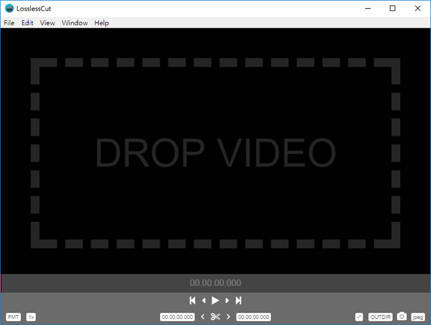
Task: Set cut start with left chevron
Action: [x=203, y=317]
